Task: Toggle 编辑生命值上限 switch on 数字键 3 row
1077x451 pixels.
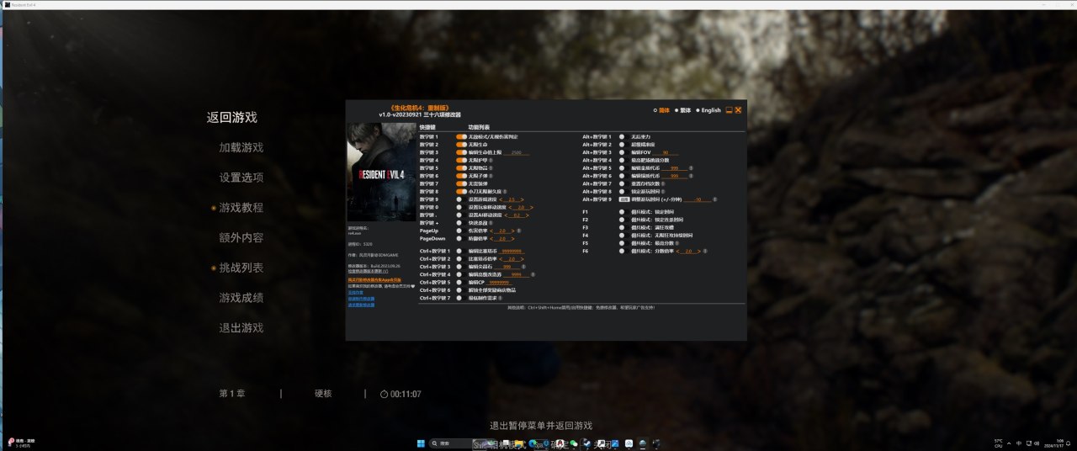Action: click(x=461, y=152)
